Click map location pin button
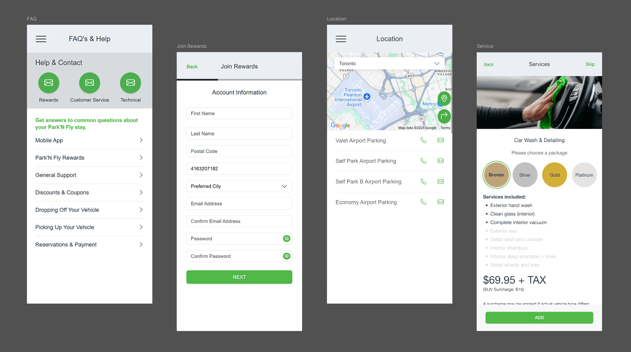This screenshot has width=631, height=352. point(444,99)
